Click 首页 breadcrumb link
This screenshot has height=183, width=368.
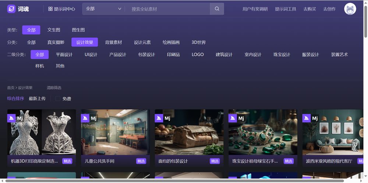(11, 88)
